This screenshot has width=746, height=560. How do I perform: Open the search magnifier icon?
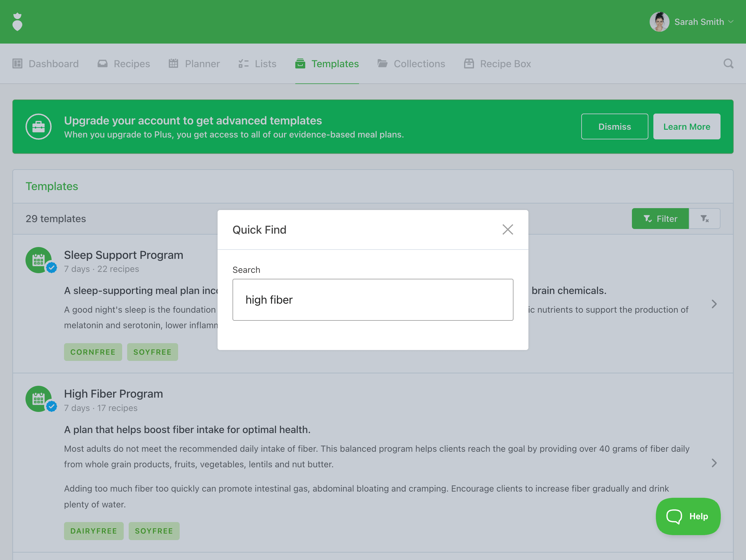tap(728, 63)
